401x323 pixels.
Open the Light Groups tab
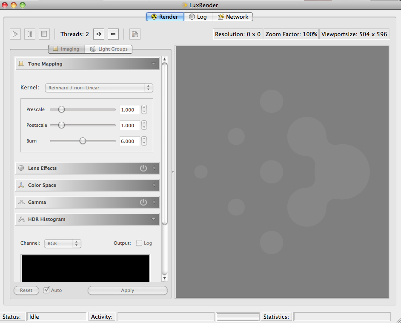(x=109, y=49)
